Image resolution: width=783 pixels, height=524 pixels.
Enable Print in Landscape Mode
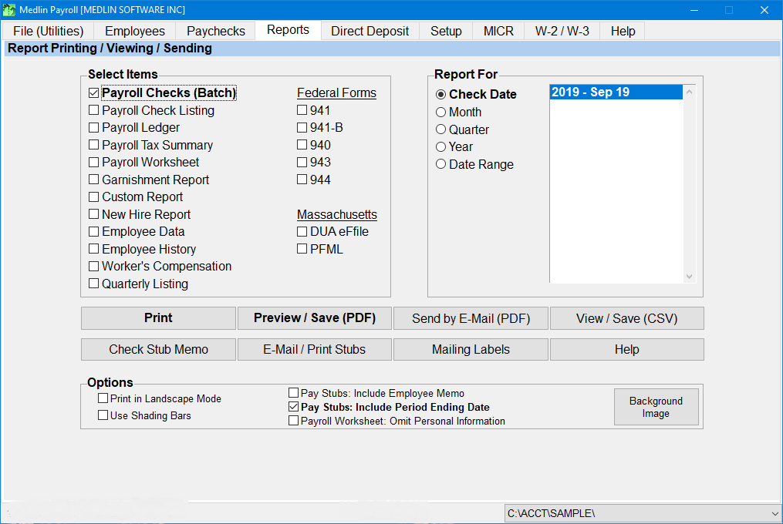[x=103, y=398]
